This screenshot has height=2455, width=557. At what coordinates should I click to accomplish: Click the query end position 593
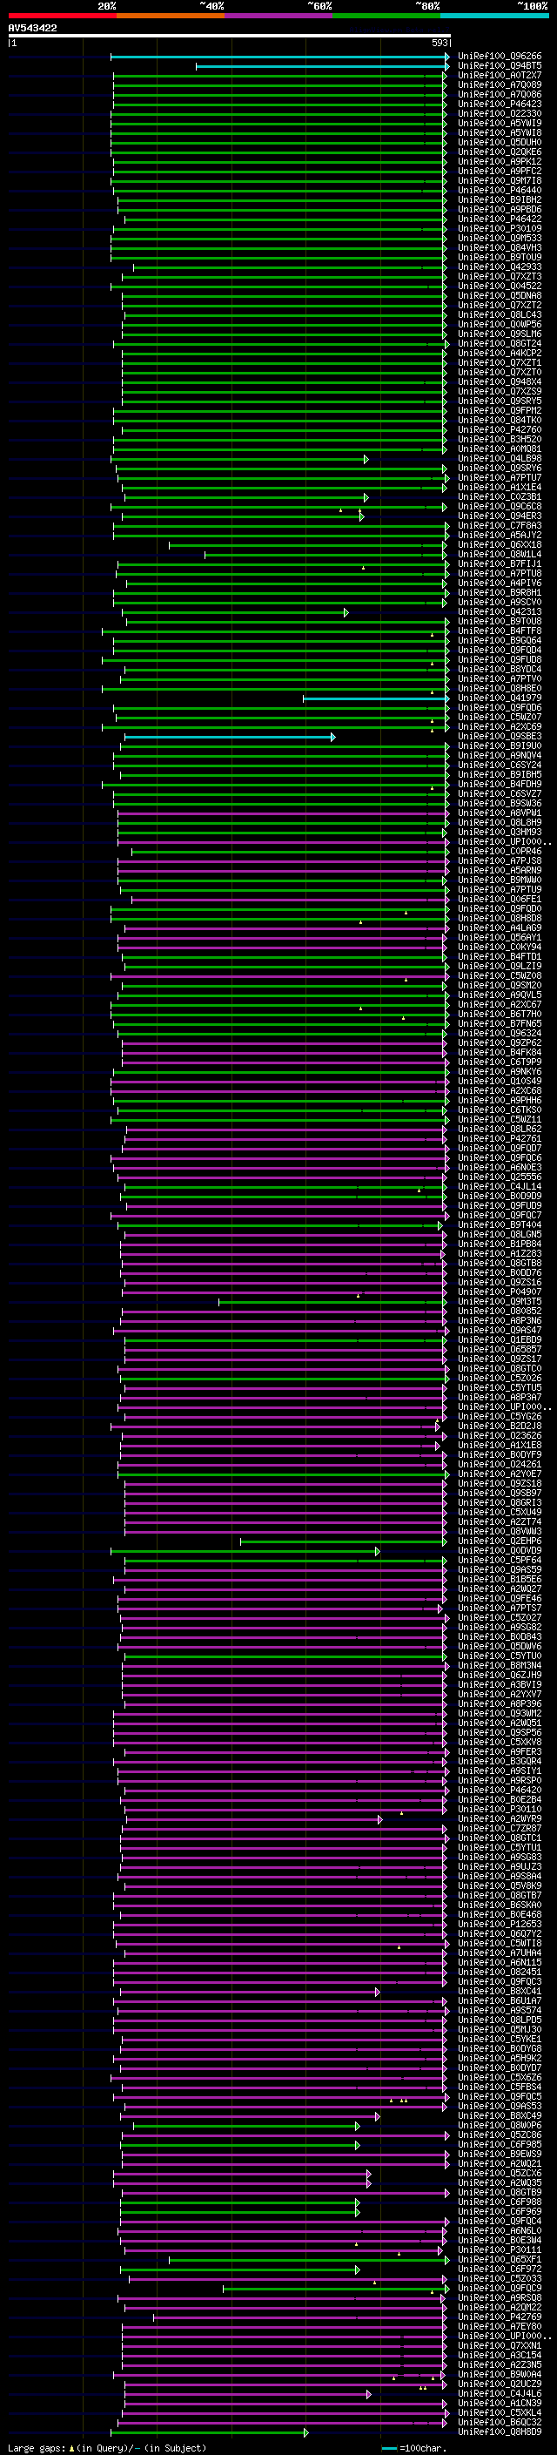[440, 43]
